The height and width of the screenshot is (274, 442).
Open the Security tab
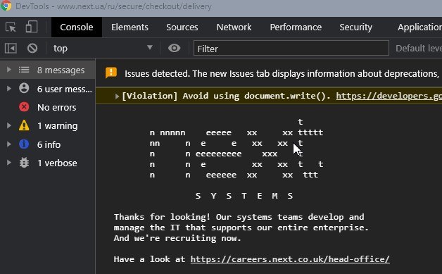(x=355, y=27)
